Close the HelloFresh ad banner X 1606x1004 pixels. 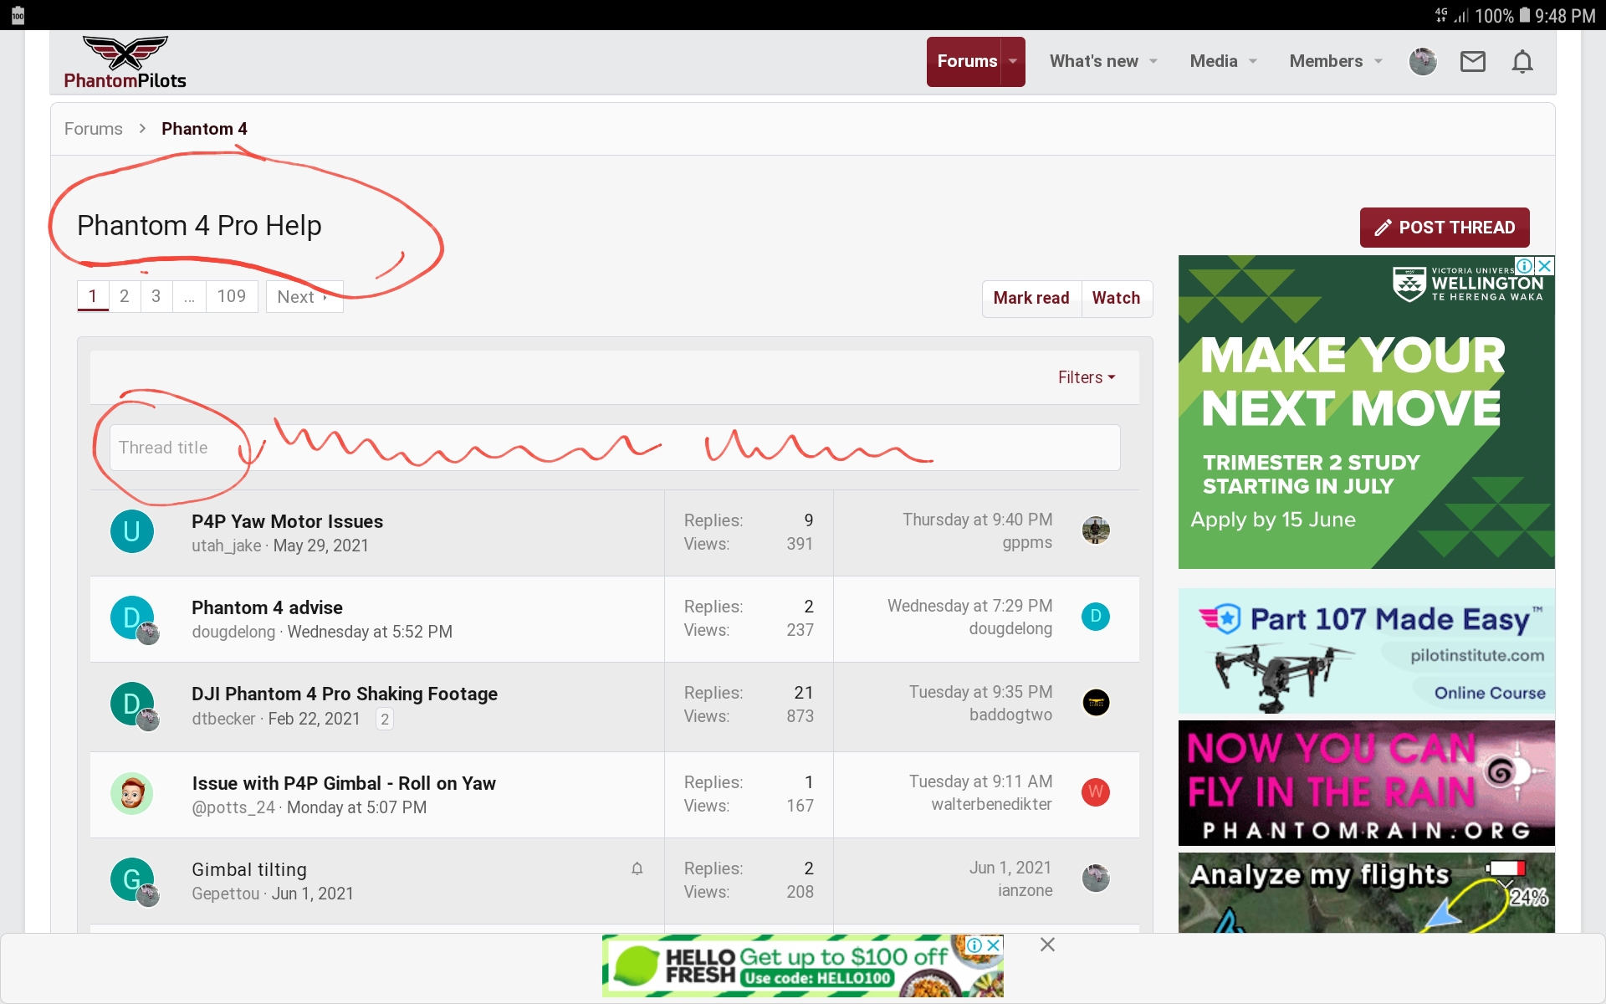[x=994, y=945]
